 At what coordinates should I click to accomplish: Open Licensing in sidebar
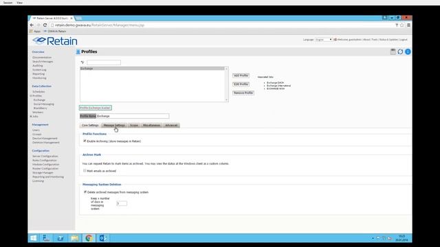pyautogui.click(x=38, y=181)
